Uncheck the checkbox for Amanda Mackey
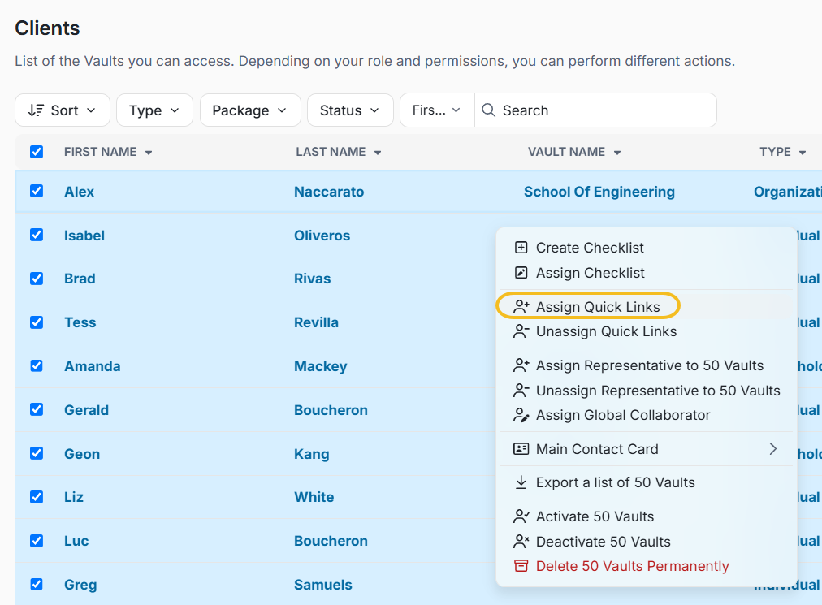This screenshot has width=822, height=605. (37, 366)
